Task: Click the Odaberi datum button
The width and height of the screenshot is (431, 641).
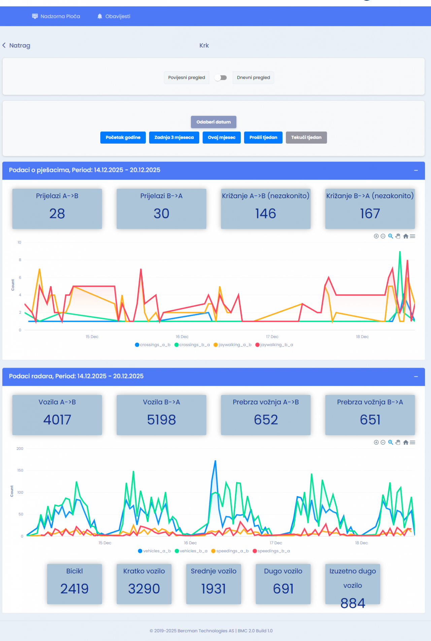Action: (x=213, y=122)
